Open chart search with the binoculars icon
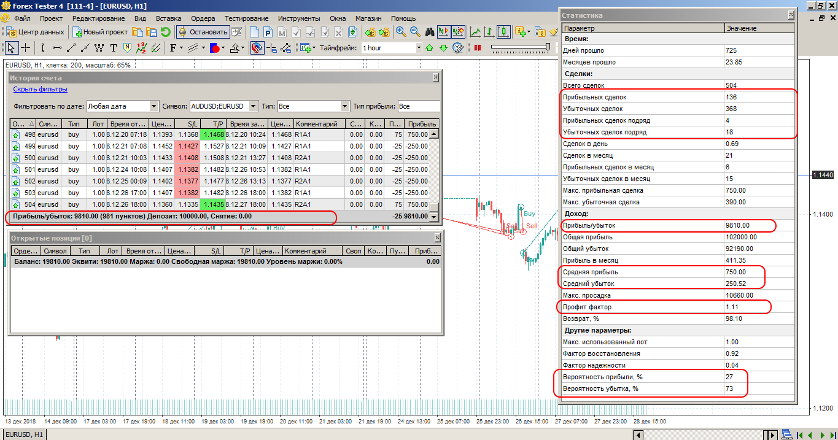The width and height of the screenshot is (838, 440). tap(430, 31)
